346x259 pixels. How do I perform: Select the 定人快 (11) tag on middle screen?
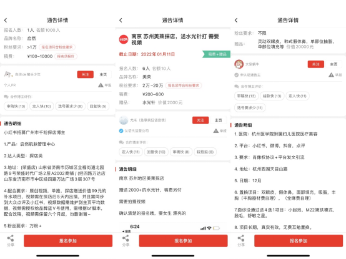(131, 152)
